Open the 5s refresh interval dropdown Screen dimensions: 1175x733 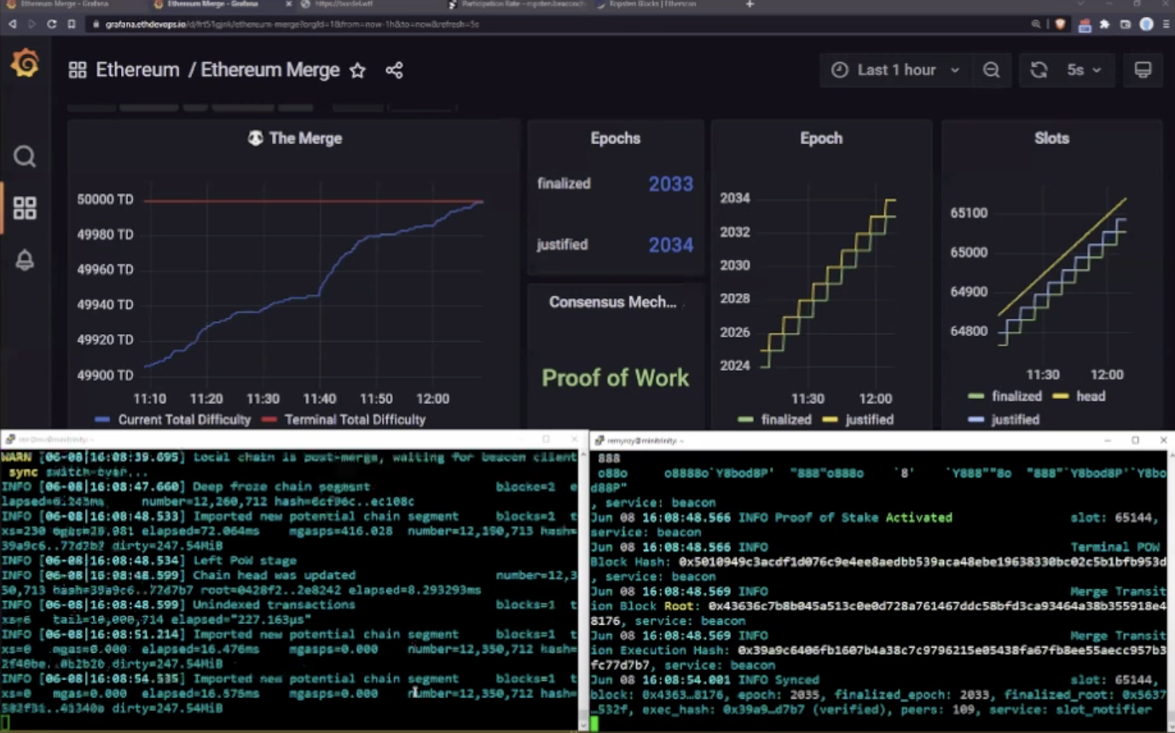pos(1084,70)
